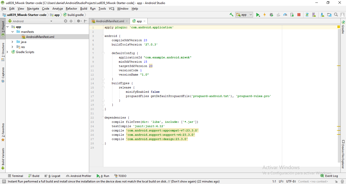Collapse the manifests folder

click(13, 32)
